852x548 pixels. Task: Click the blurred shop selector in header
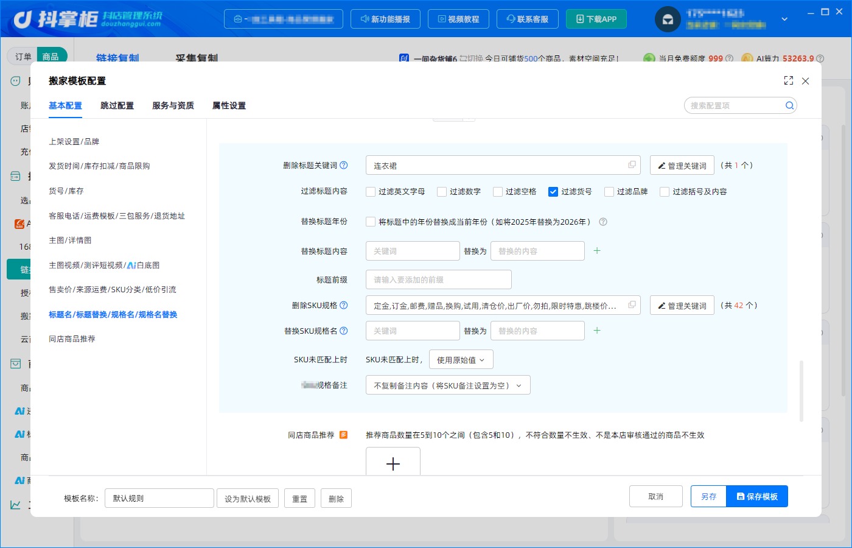(284, 19)
